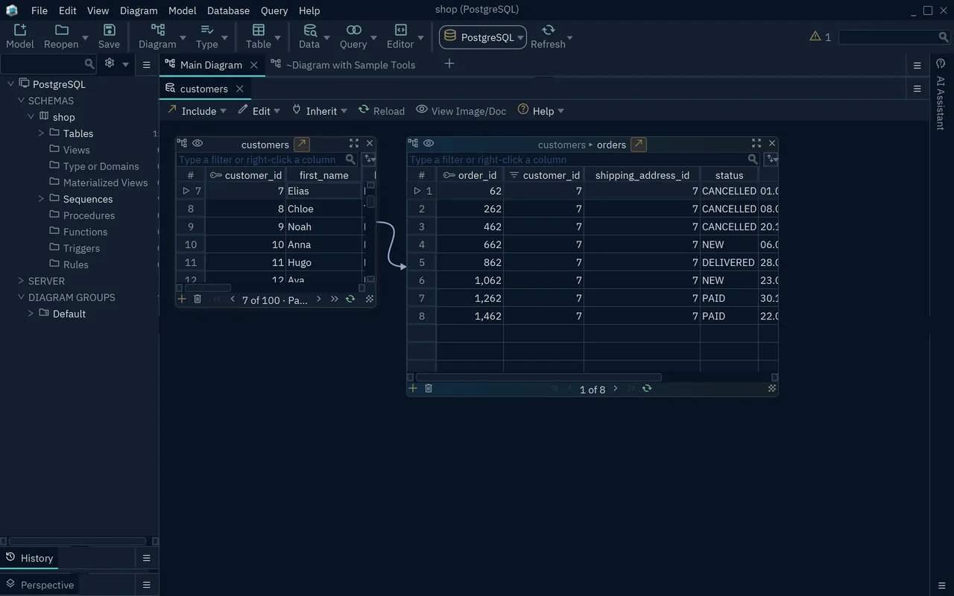
Task: Add a new diagram tab with plus
Action: (449, 64)
